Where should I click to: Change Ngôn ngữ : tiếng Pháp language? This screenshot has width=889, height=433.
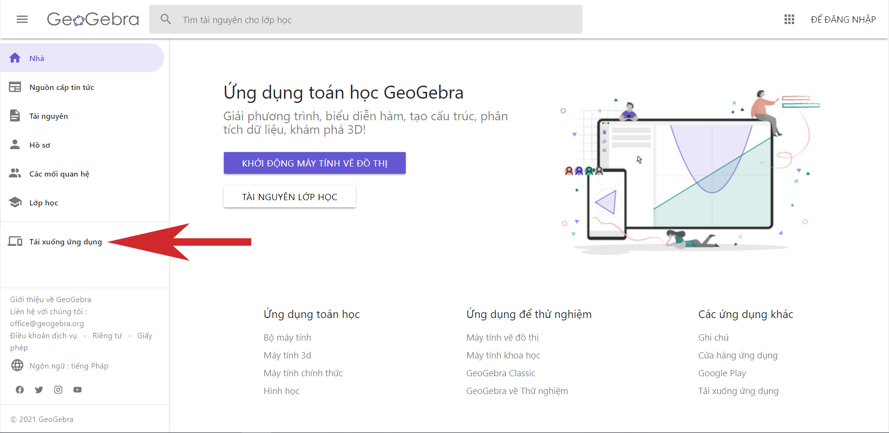point(69,366)
